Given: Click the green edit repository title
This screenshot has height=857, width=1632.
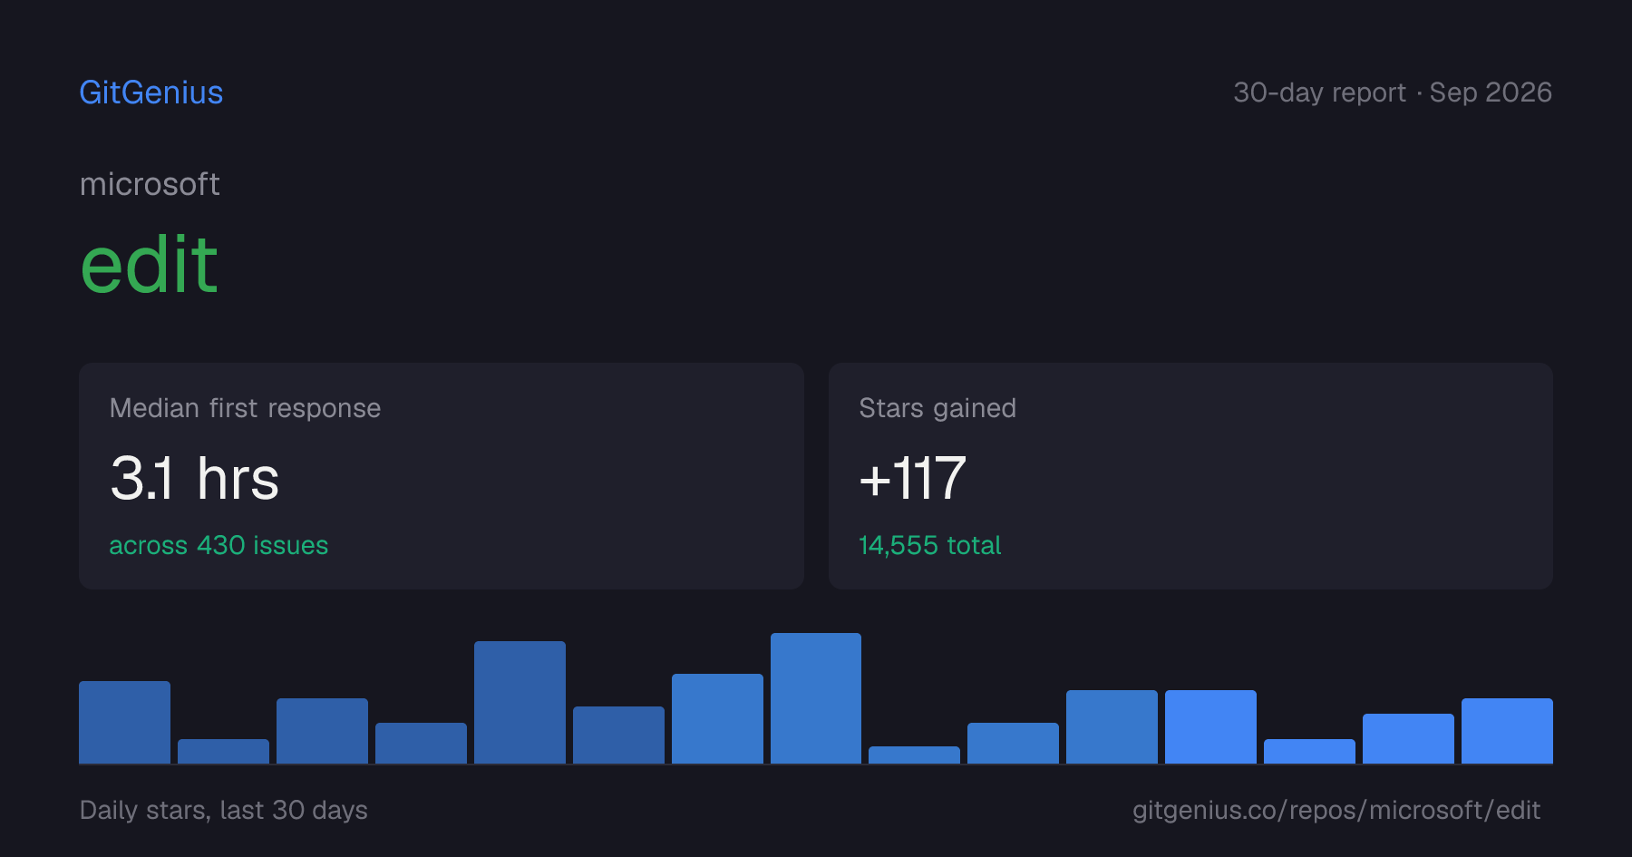Looking at the screenshot, I should (x=150, y=265).
